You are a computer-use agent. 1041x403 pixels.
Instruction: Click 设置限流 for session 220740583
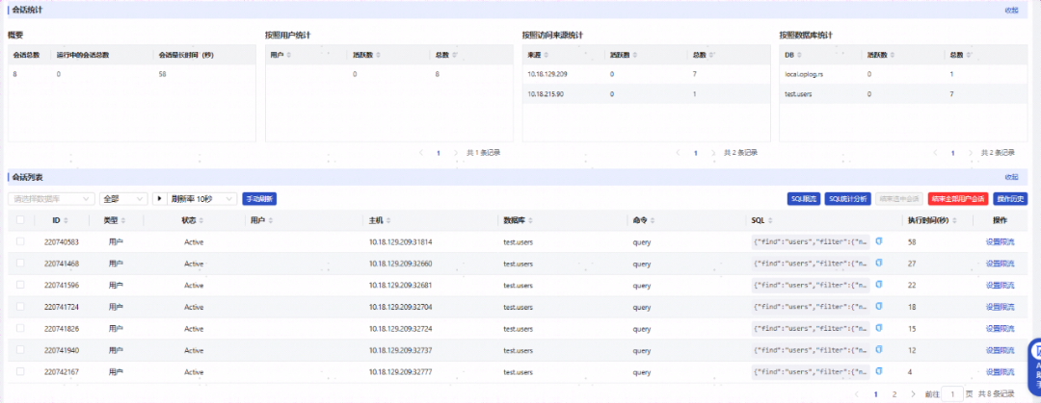tap(1000, 242)
